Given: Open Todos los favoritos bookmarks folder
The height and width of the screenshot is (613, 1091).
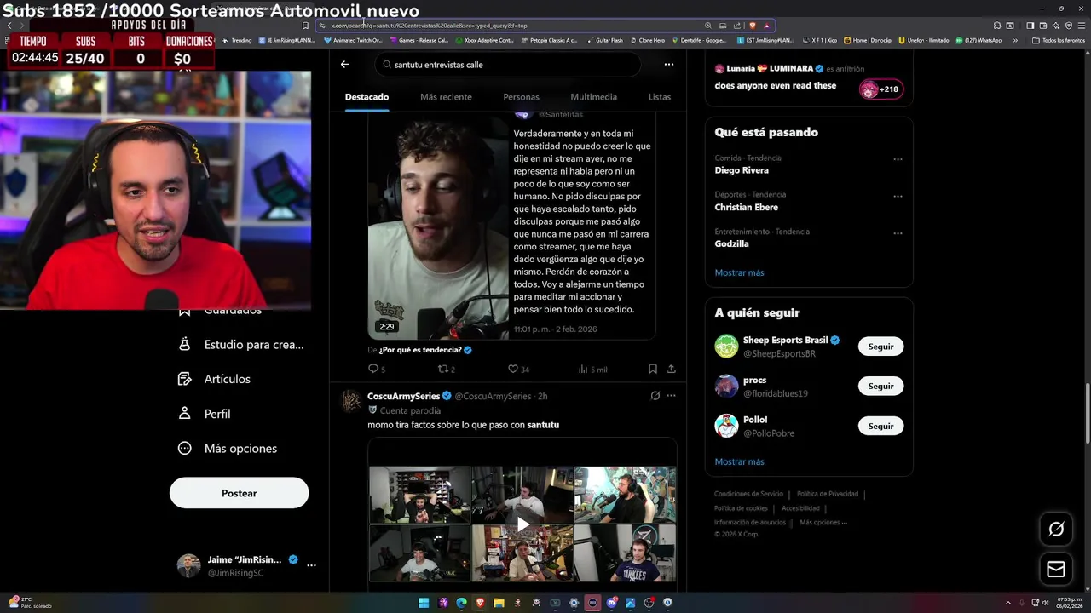Looking at the screenshot, I should [1058, 40].
